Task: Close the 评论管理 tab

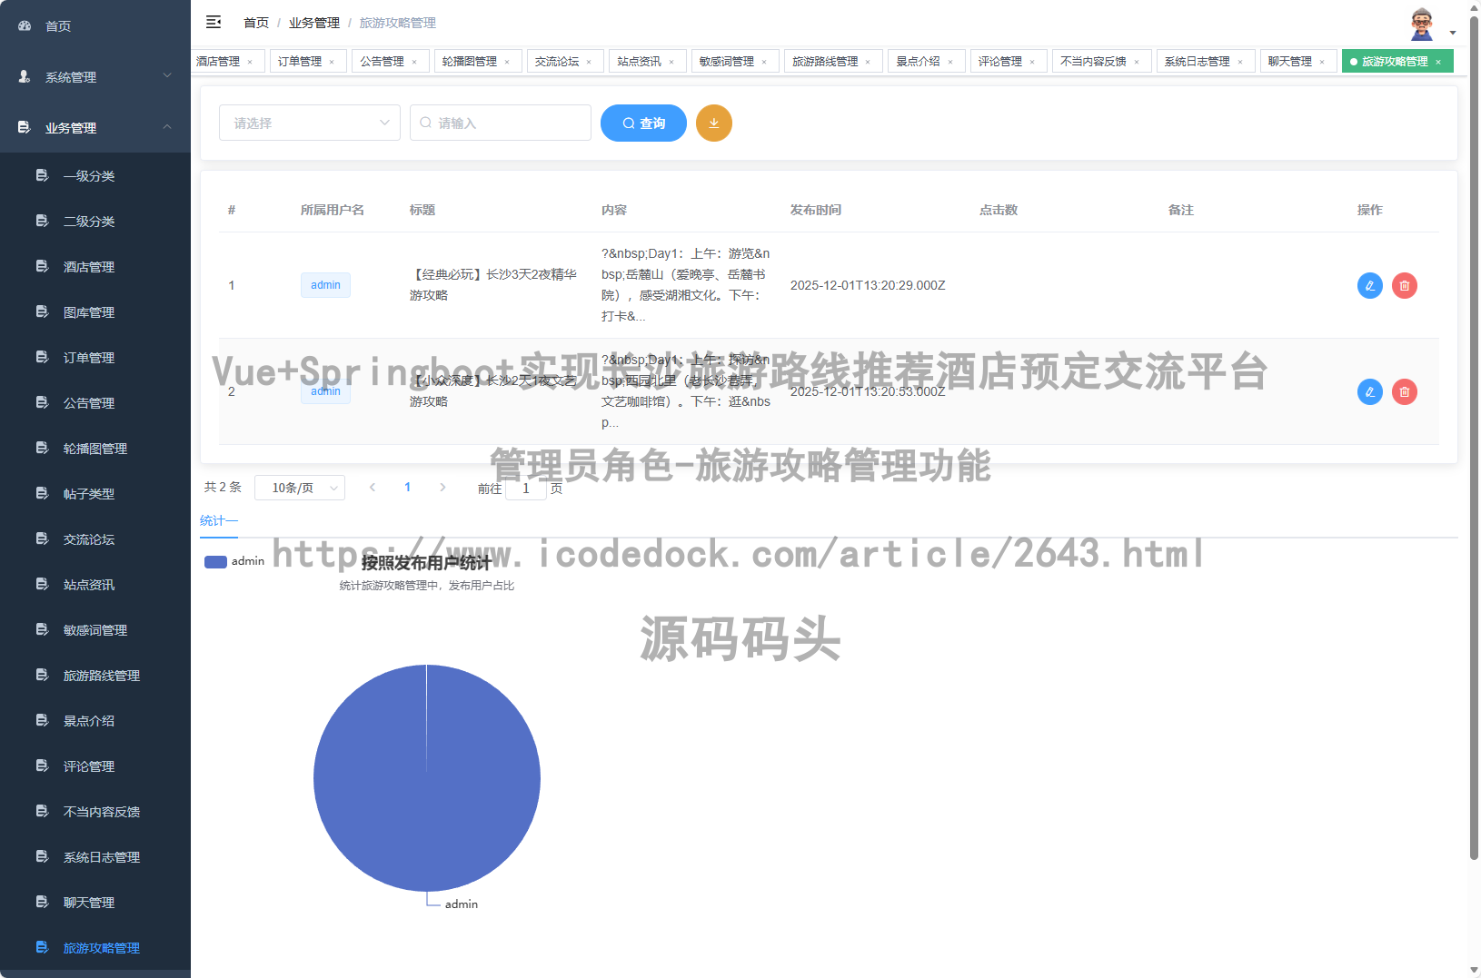Action: [1031, 61]
